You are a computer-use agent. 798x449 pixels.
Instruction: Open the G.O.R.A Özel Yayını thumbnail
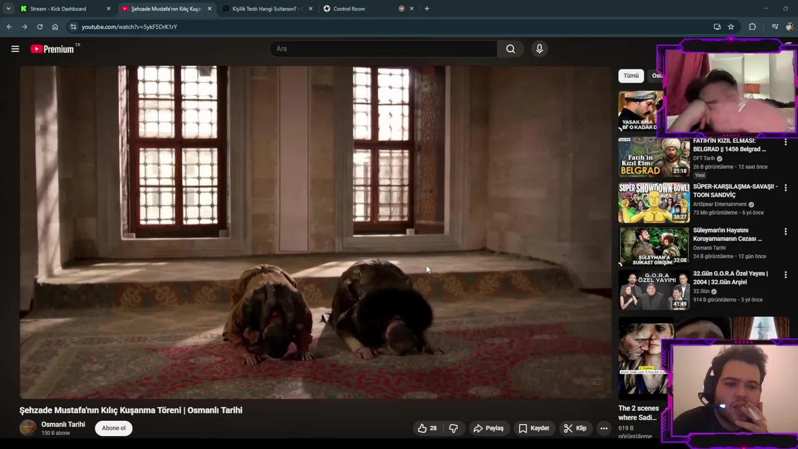pos(654,290)
